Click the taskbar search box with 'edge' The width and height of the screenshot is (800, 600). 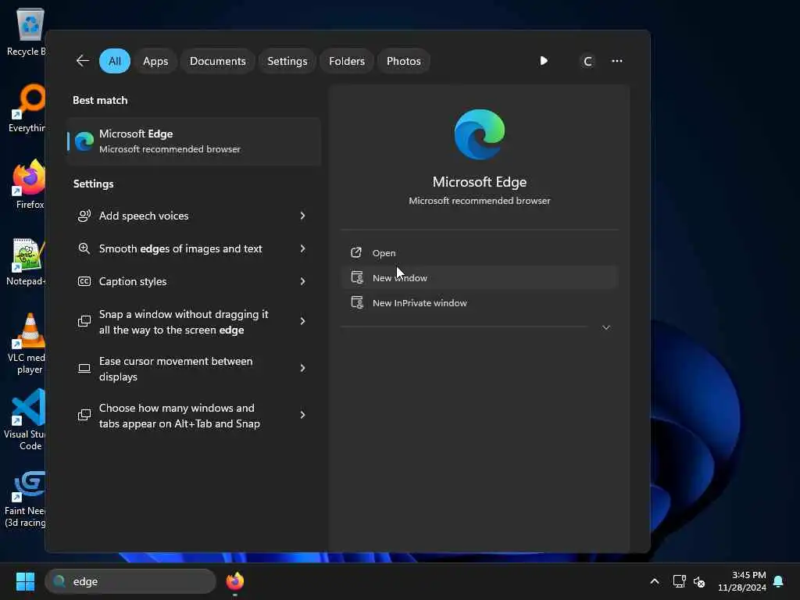(130, 581)
